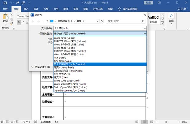This screenshot has width=190, height=124.
Task: Click the search magnifier icon in dialog
Action: pos(142,21)
